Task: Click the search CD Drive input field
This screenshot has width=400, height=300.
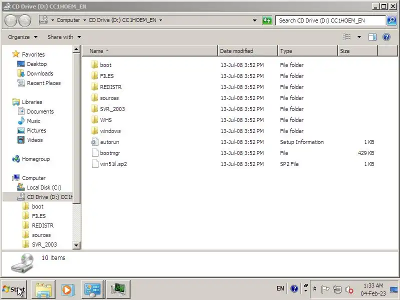Action: point(330,20)
